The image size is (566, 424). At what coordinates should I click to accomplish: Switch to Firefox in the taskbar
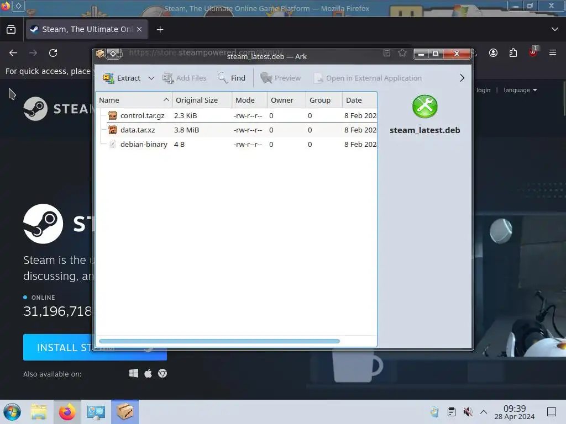67,412
